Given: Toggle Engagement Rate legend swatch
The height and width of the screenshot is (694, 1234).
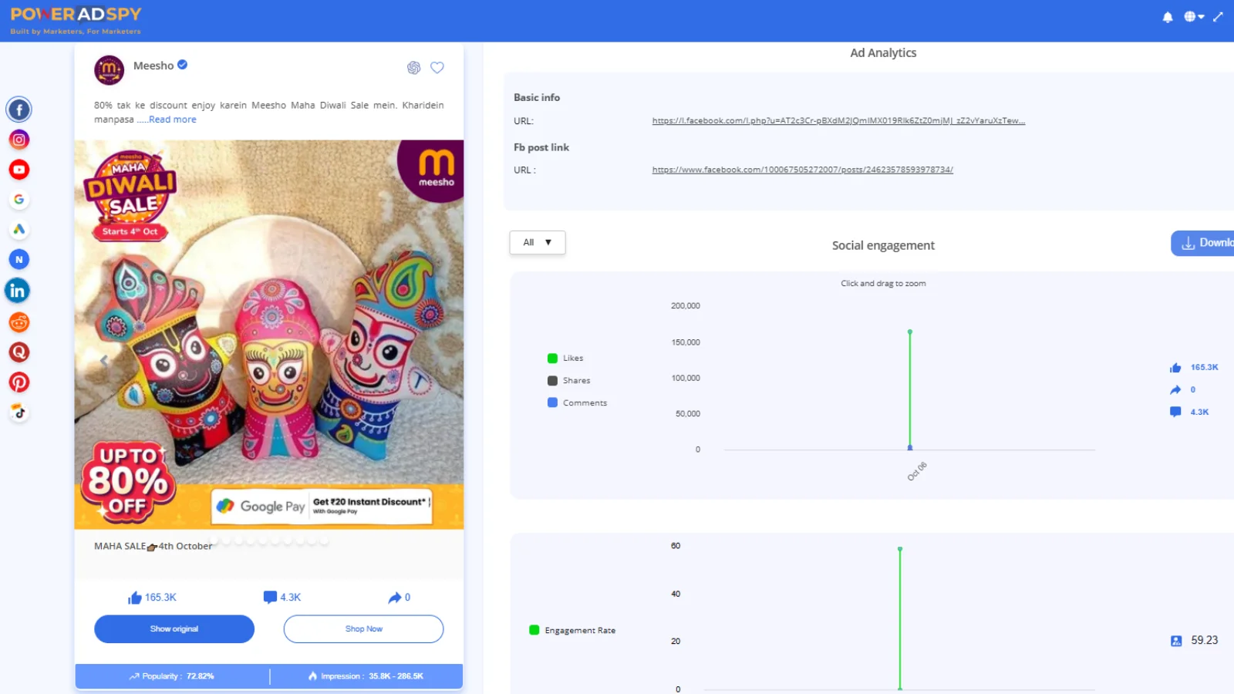Looking at the screenshot, I should [534, 631].
